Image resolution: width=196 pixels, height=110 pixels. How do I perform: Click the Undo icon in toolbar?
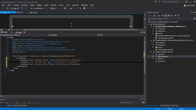tap(21, 8)
